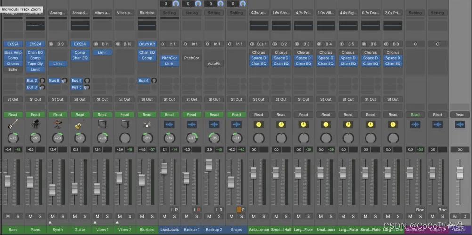Click the Backup 2 waveform icon
This screenshot has width=472, height=235.
[214, 125]
